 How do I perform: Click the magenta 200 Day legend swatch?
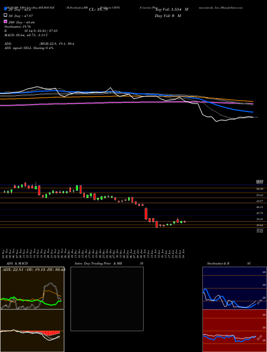[5, 22]
